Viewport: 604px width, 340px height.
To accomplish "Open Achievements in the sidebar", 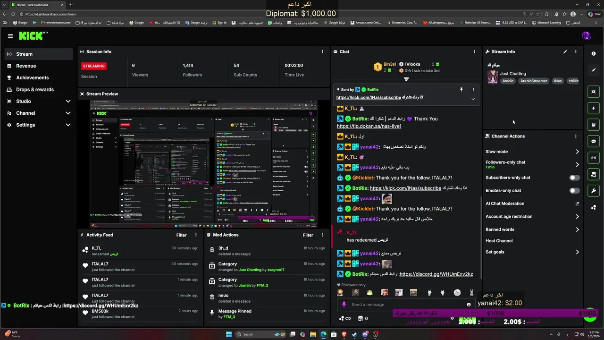I will (39, 77).
